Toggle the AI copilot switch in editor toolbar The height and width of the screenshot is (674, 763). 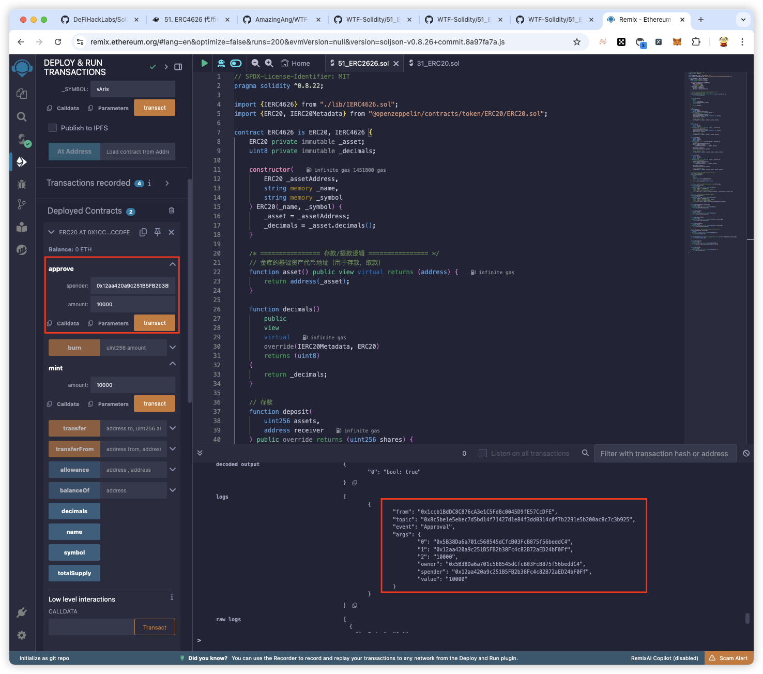pyautogui.click(x=236, y=63)
